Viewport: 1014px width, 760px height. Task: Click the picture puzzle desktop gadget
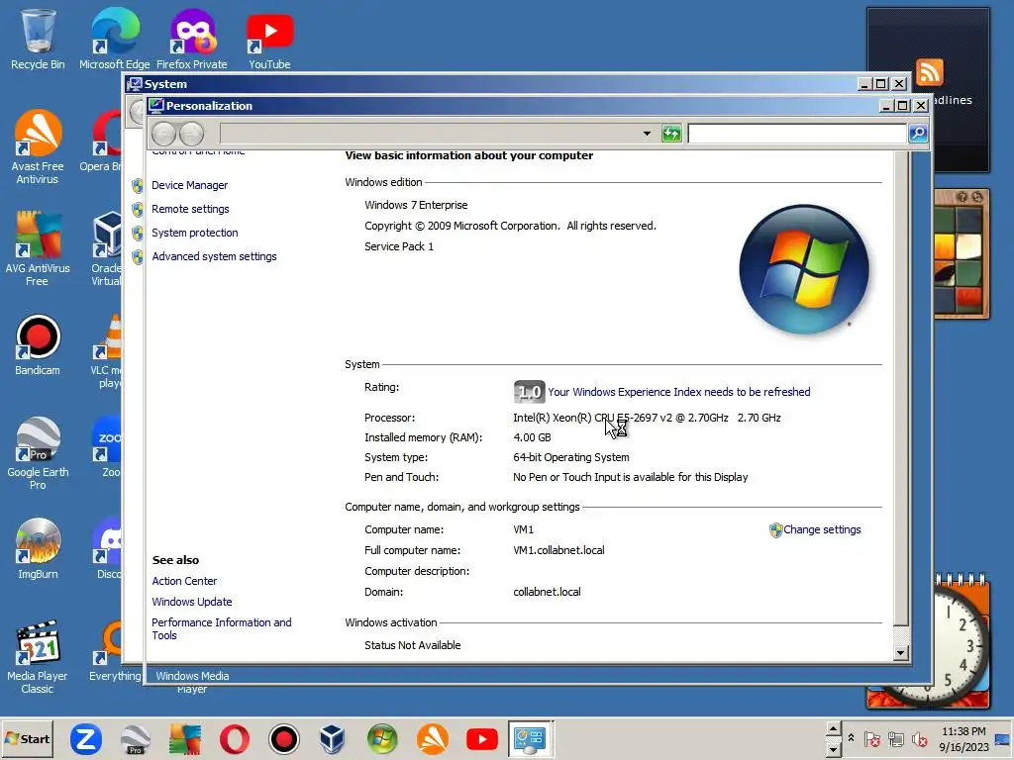pos(962,254)
